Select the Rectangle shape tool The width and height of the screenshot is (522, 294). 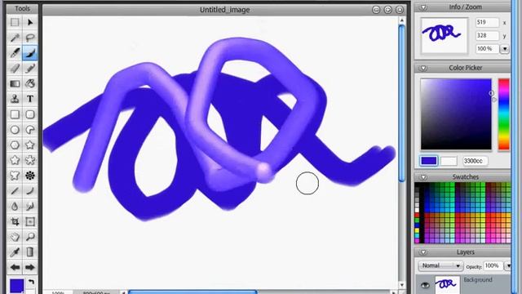click(x=15, y=114)
